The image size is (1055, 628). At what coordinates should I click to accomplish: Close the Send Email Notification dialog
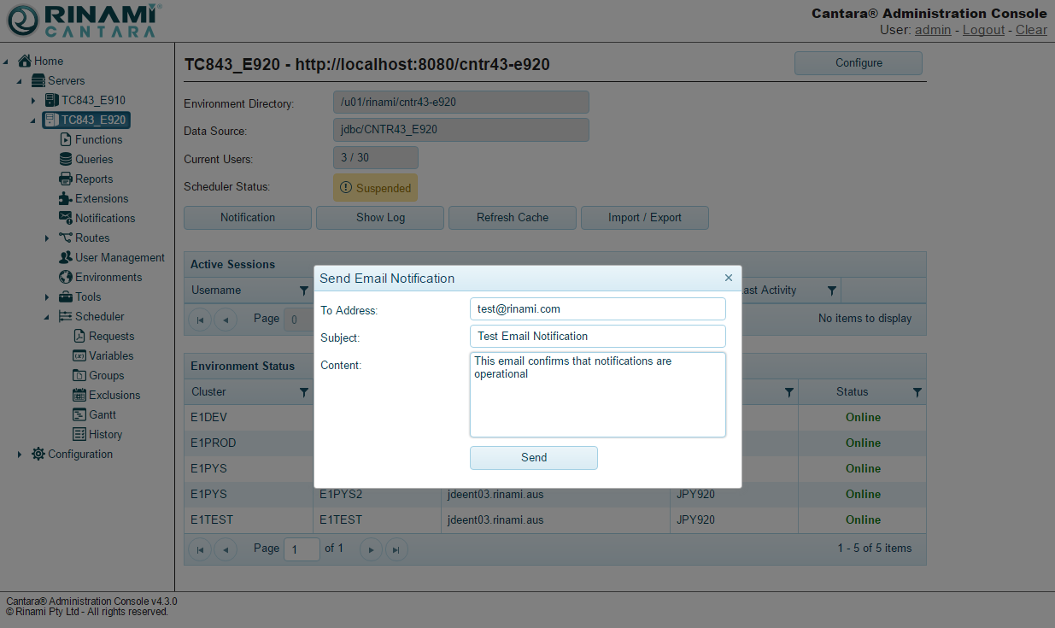(x=728, y=278)
